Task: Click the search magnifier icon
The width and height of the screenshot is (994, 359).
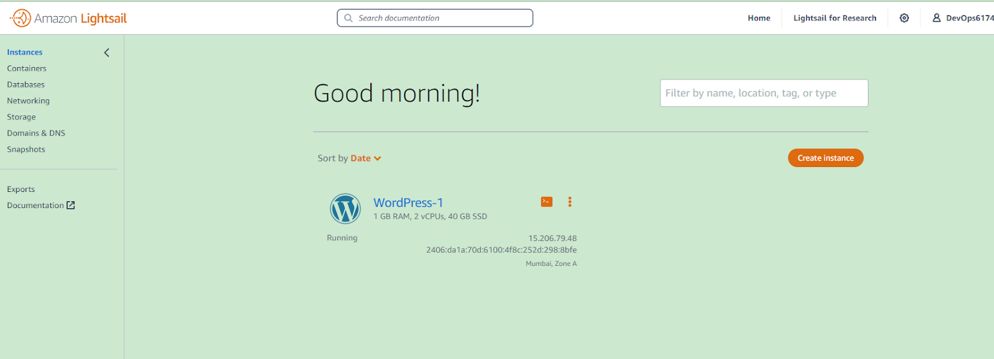Action: click(x=349, y=18)
